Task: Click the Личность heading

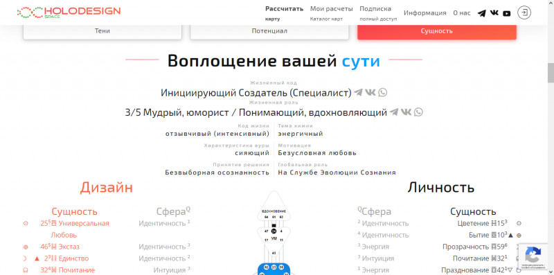Action: (x=441, y=187)
